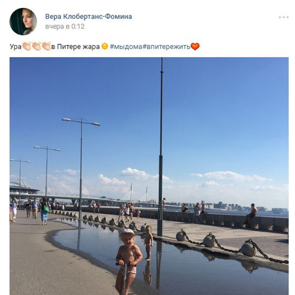
Task: Click the word Ура in post text
Action: click(16, 47)
